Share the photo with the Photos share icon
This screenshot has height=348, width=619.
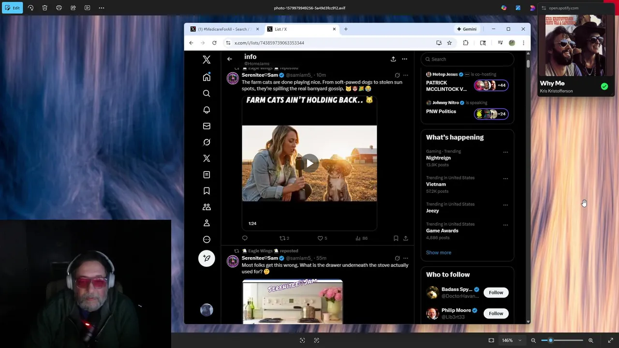tap(73, 8)
